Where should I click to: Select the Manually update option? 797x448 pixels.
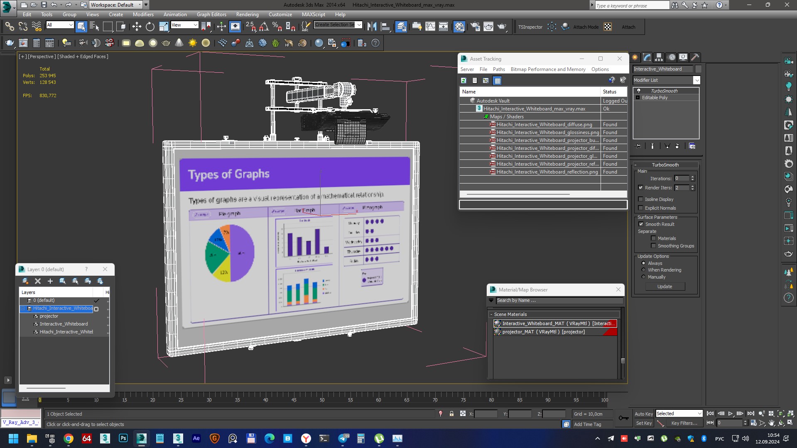[x=644, y=277]
